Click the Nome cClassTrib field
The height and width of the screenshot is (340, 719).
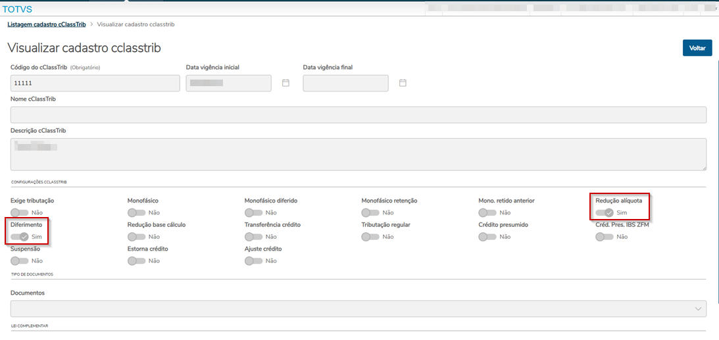click(359, 115)
